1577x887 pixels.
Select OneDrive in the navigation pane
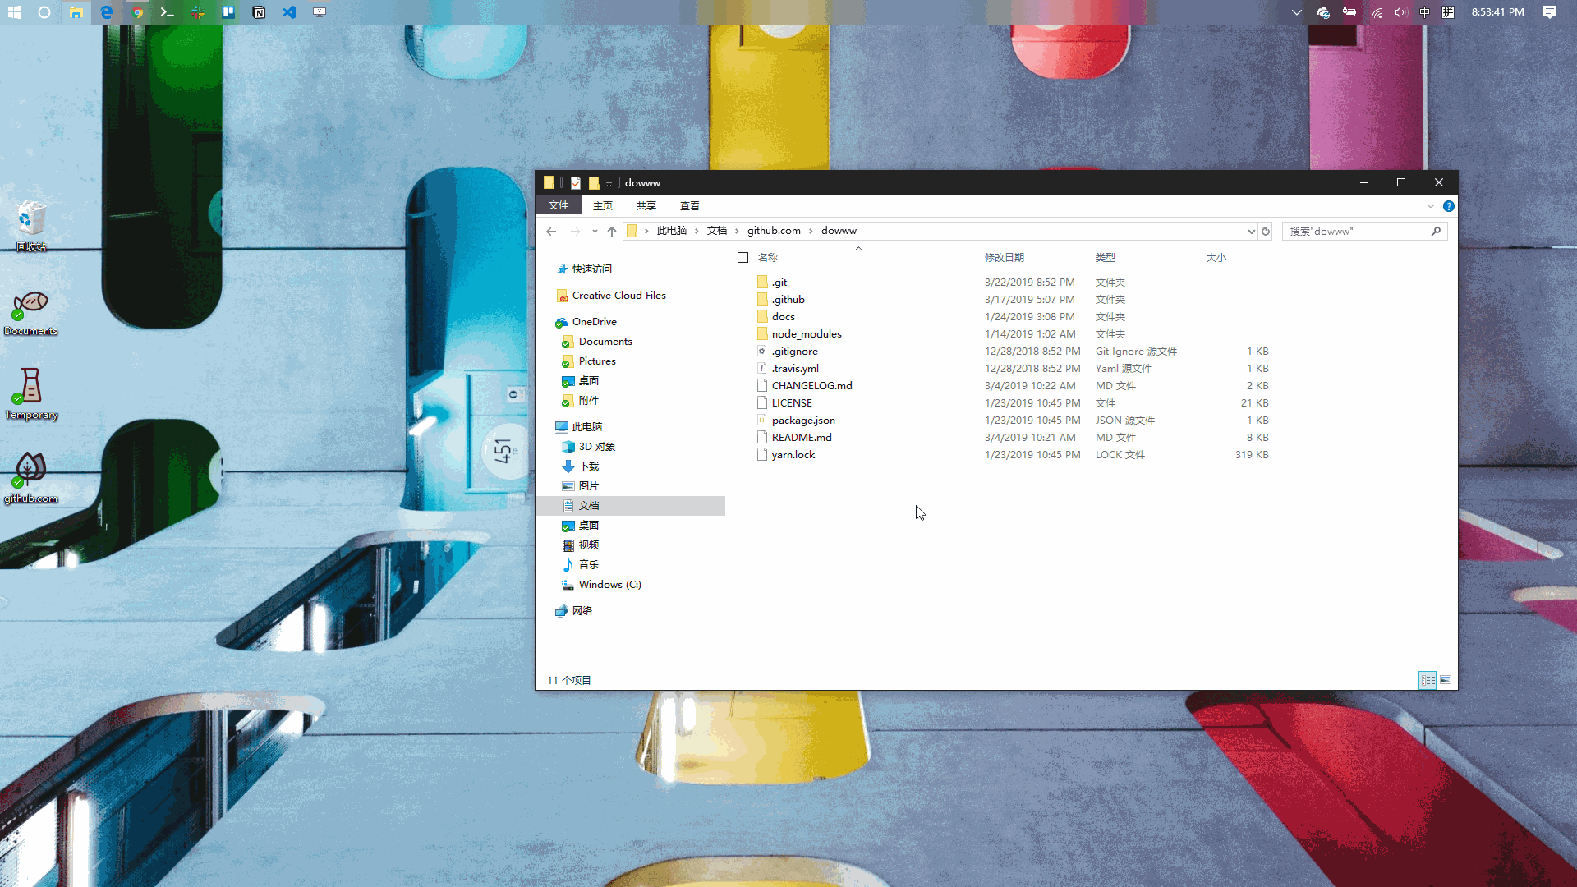coord(586,322)
